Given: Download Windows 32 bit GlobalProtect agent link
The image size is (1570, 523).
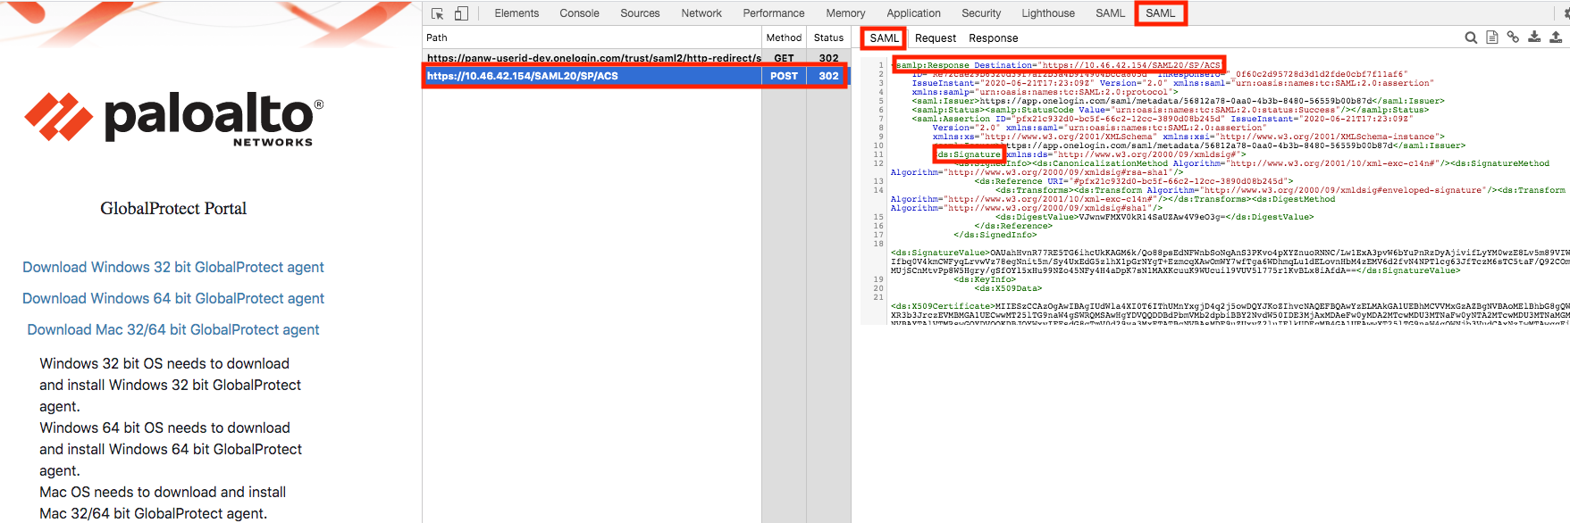Looking at the screenshot, I should [173, 267].
